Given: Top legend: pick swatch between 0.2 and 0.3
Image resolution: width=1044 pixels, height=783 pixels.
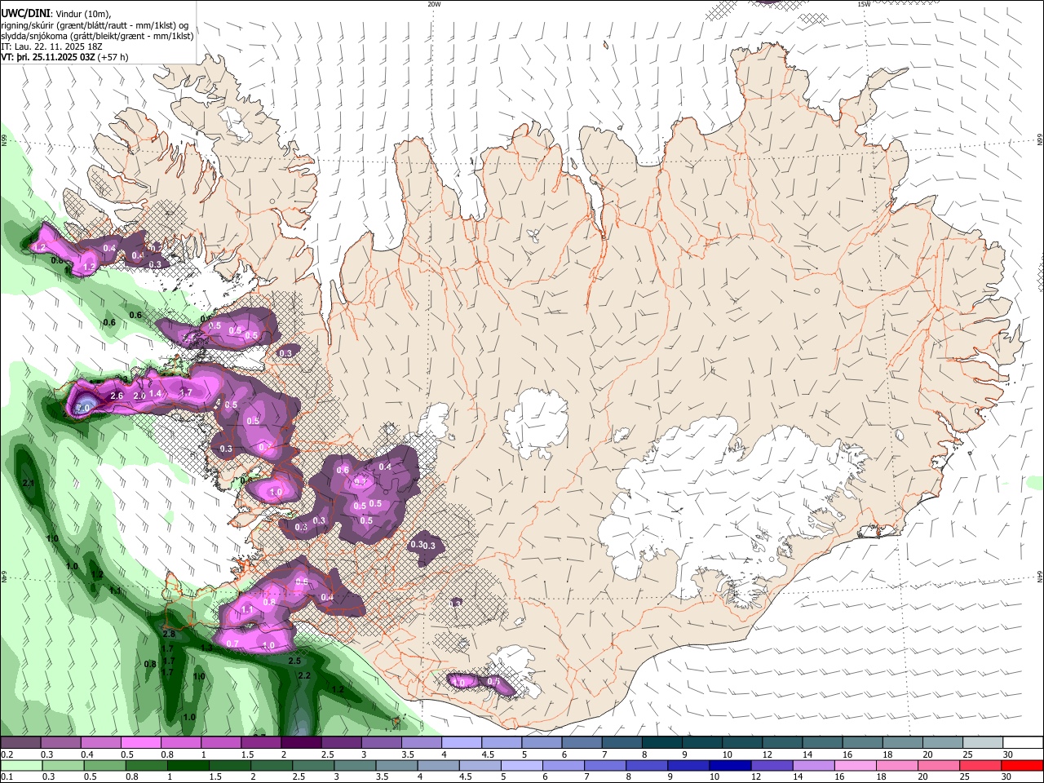Looking at the screenshot, I should (20, 743).
